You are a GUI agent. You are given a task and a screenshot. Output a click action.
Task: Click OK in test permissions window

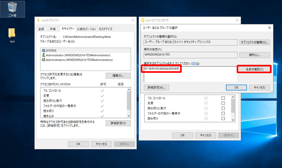click(183, 135)
